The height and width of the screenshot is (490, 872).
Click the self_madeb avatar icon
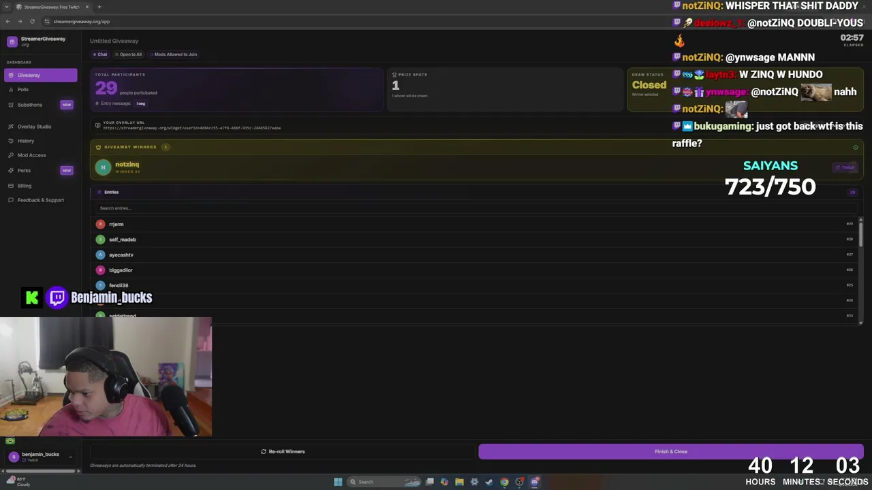tap(100, 240)
